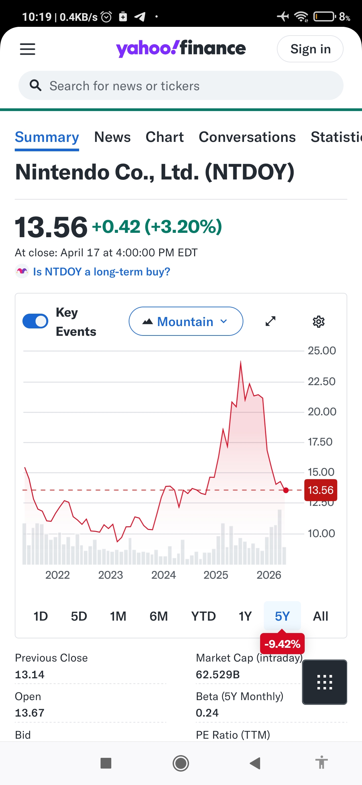Toggle the Key Events switch
Viewport: 362px width, 785px height.
(x=35, y=321)
